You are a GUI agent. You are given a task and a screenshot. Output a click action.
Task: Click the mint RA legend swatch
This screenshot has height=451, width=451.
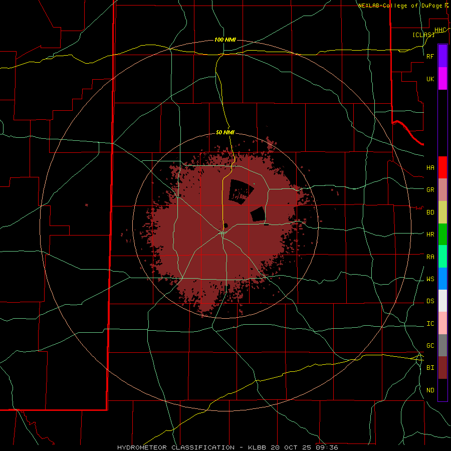[x=442, y=257]
